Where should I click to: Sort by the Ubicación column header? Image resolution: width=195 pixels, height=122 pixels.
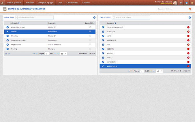[111, 23]
